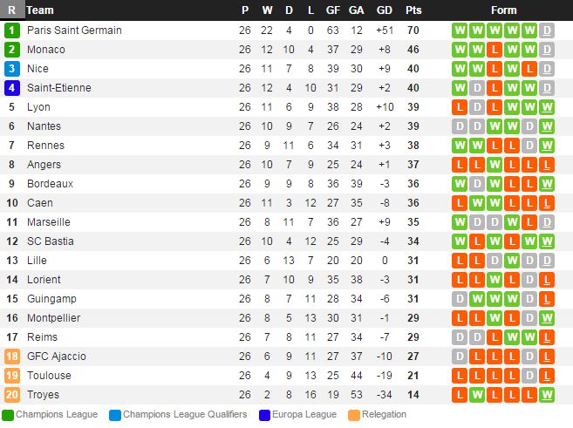Click the green Champions League legend swatch
Viewport: 573px width, 428px height.
point(8,415)
